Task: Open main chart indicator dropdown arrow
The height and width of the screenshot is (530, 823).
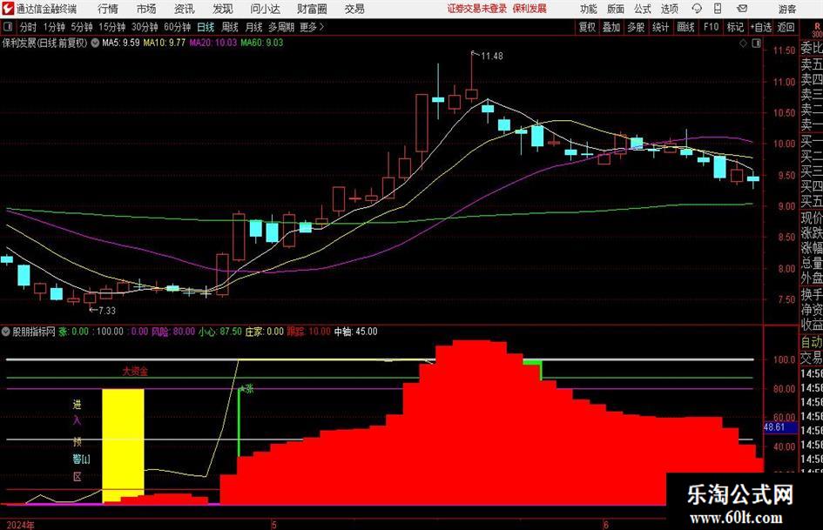Action: 95,43
